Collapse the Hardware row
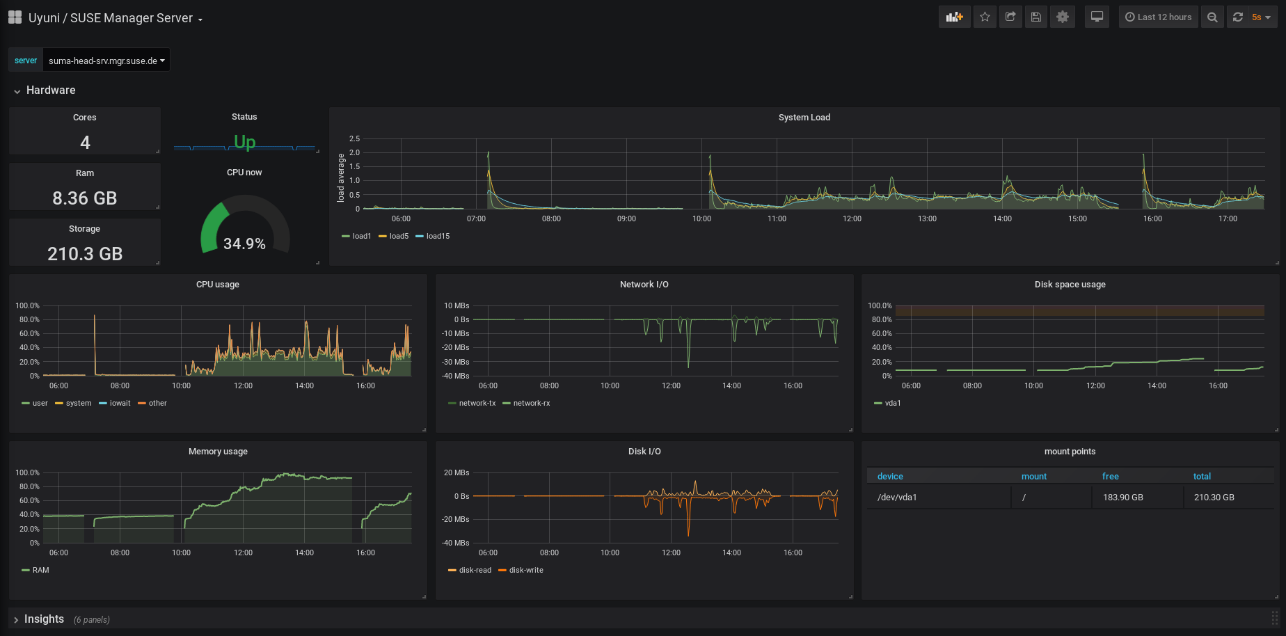 tap(45, 90)
